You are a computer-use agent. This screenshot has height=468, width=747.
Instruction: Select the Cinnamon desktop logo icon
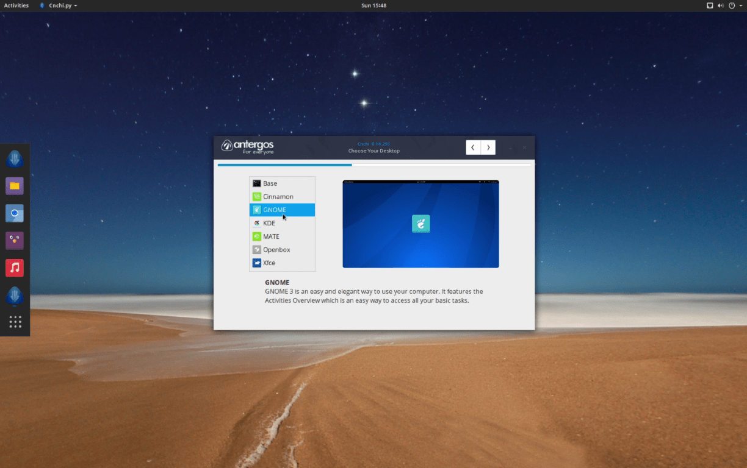[257, 196]
